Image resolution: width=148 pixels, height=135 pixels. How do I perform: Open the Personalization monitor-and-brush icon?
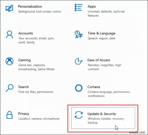coord(9,8)
